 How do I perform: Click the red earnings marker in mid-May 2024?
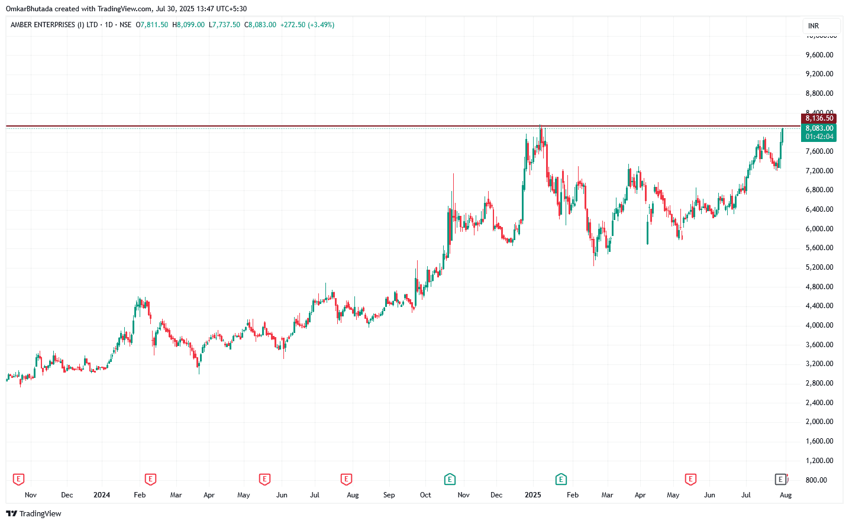[264, 479]
